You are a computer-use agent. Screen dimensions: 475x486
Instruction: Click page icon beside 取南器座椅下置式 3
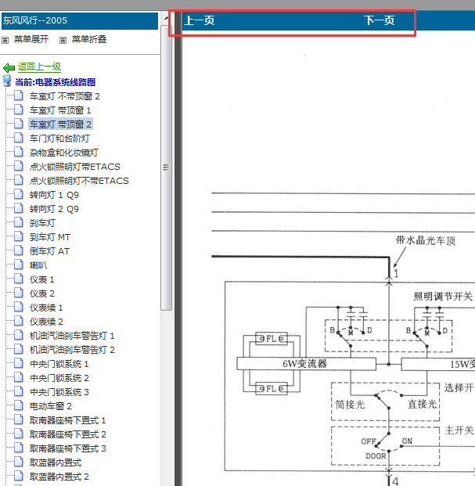tap(19, 448)
